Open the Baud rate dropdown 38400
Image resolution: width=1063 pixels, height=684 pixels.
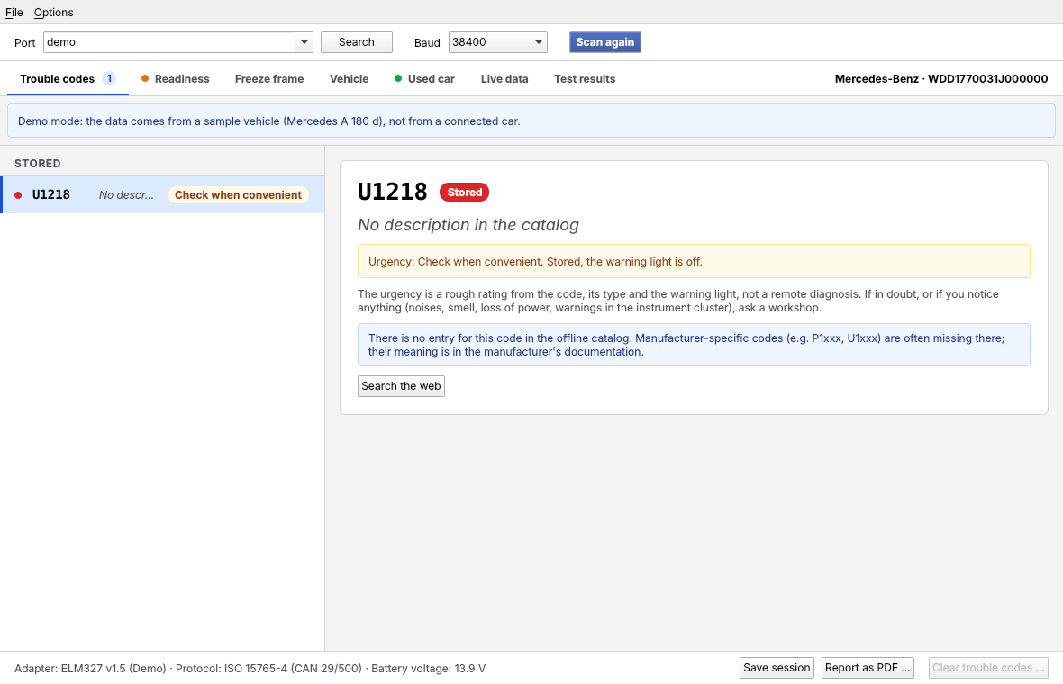[x=497, y=42]
